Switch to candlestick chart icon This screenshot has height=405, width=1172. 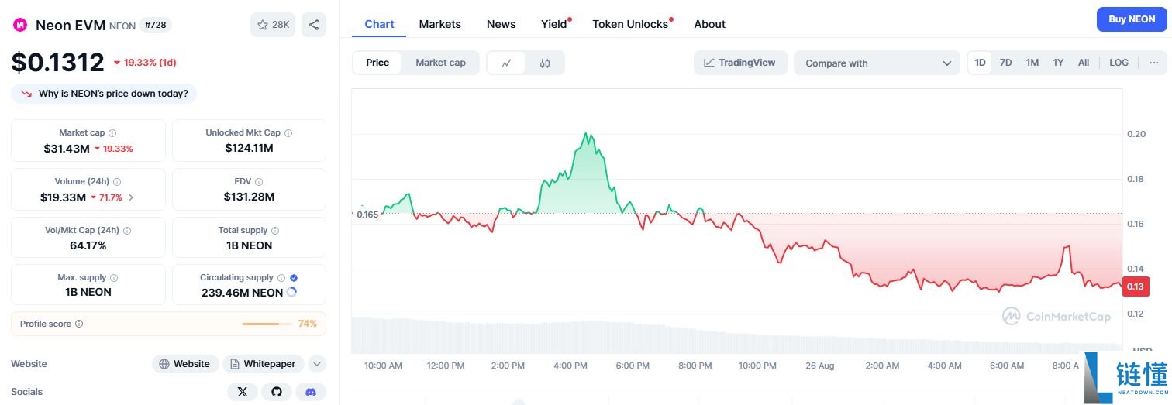coord(545,63)
